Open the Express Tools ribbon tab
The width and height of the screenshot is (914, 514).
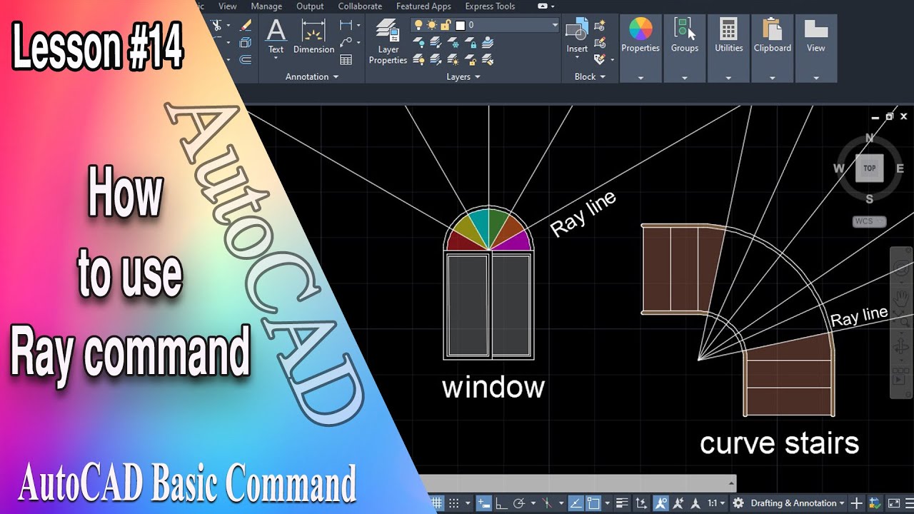point(490,6)
